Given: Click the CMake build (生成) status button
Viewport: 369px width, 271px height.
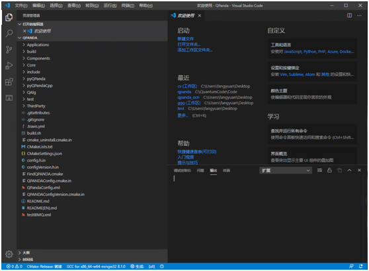Looking at the screenshot, I should coord(137,266).
